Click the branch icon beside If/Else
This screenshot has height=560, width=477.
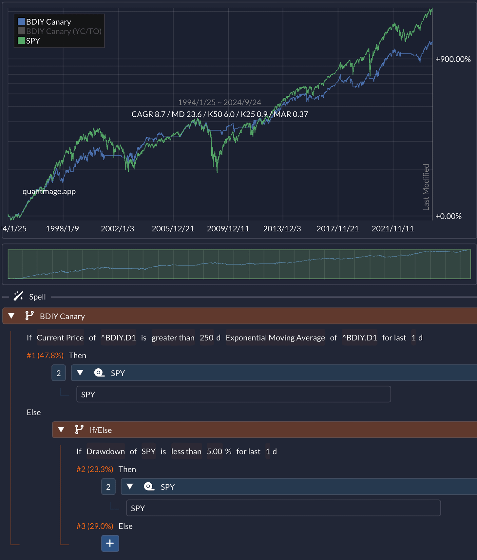coord(79,430)
